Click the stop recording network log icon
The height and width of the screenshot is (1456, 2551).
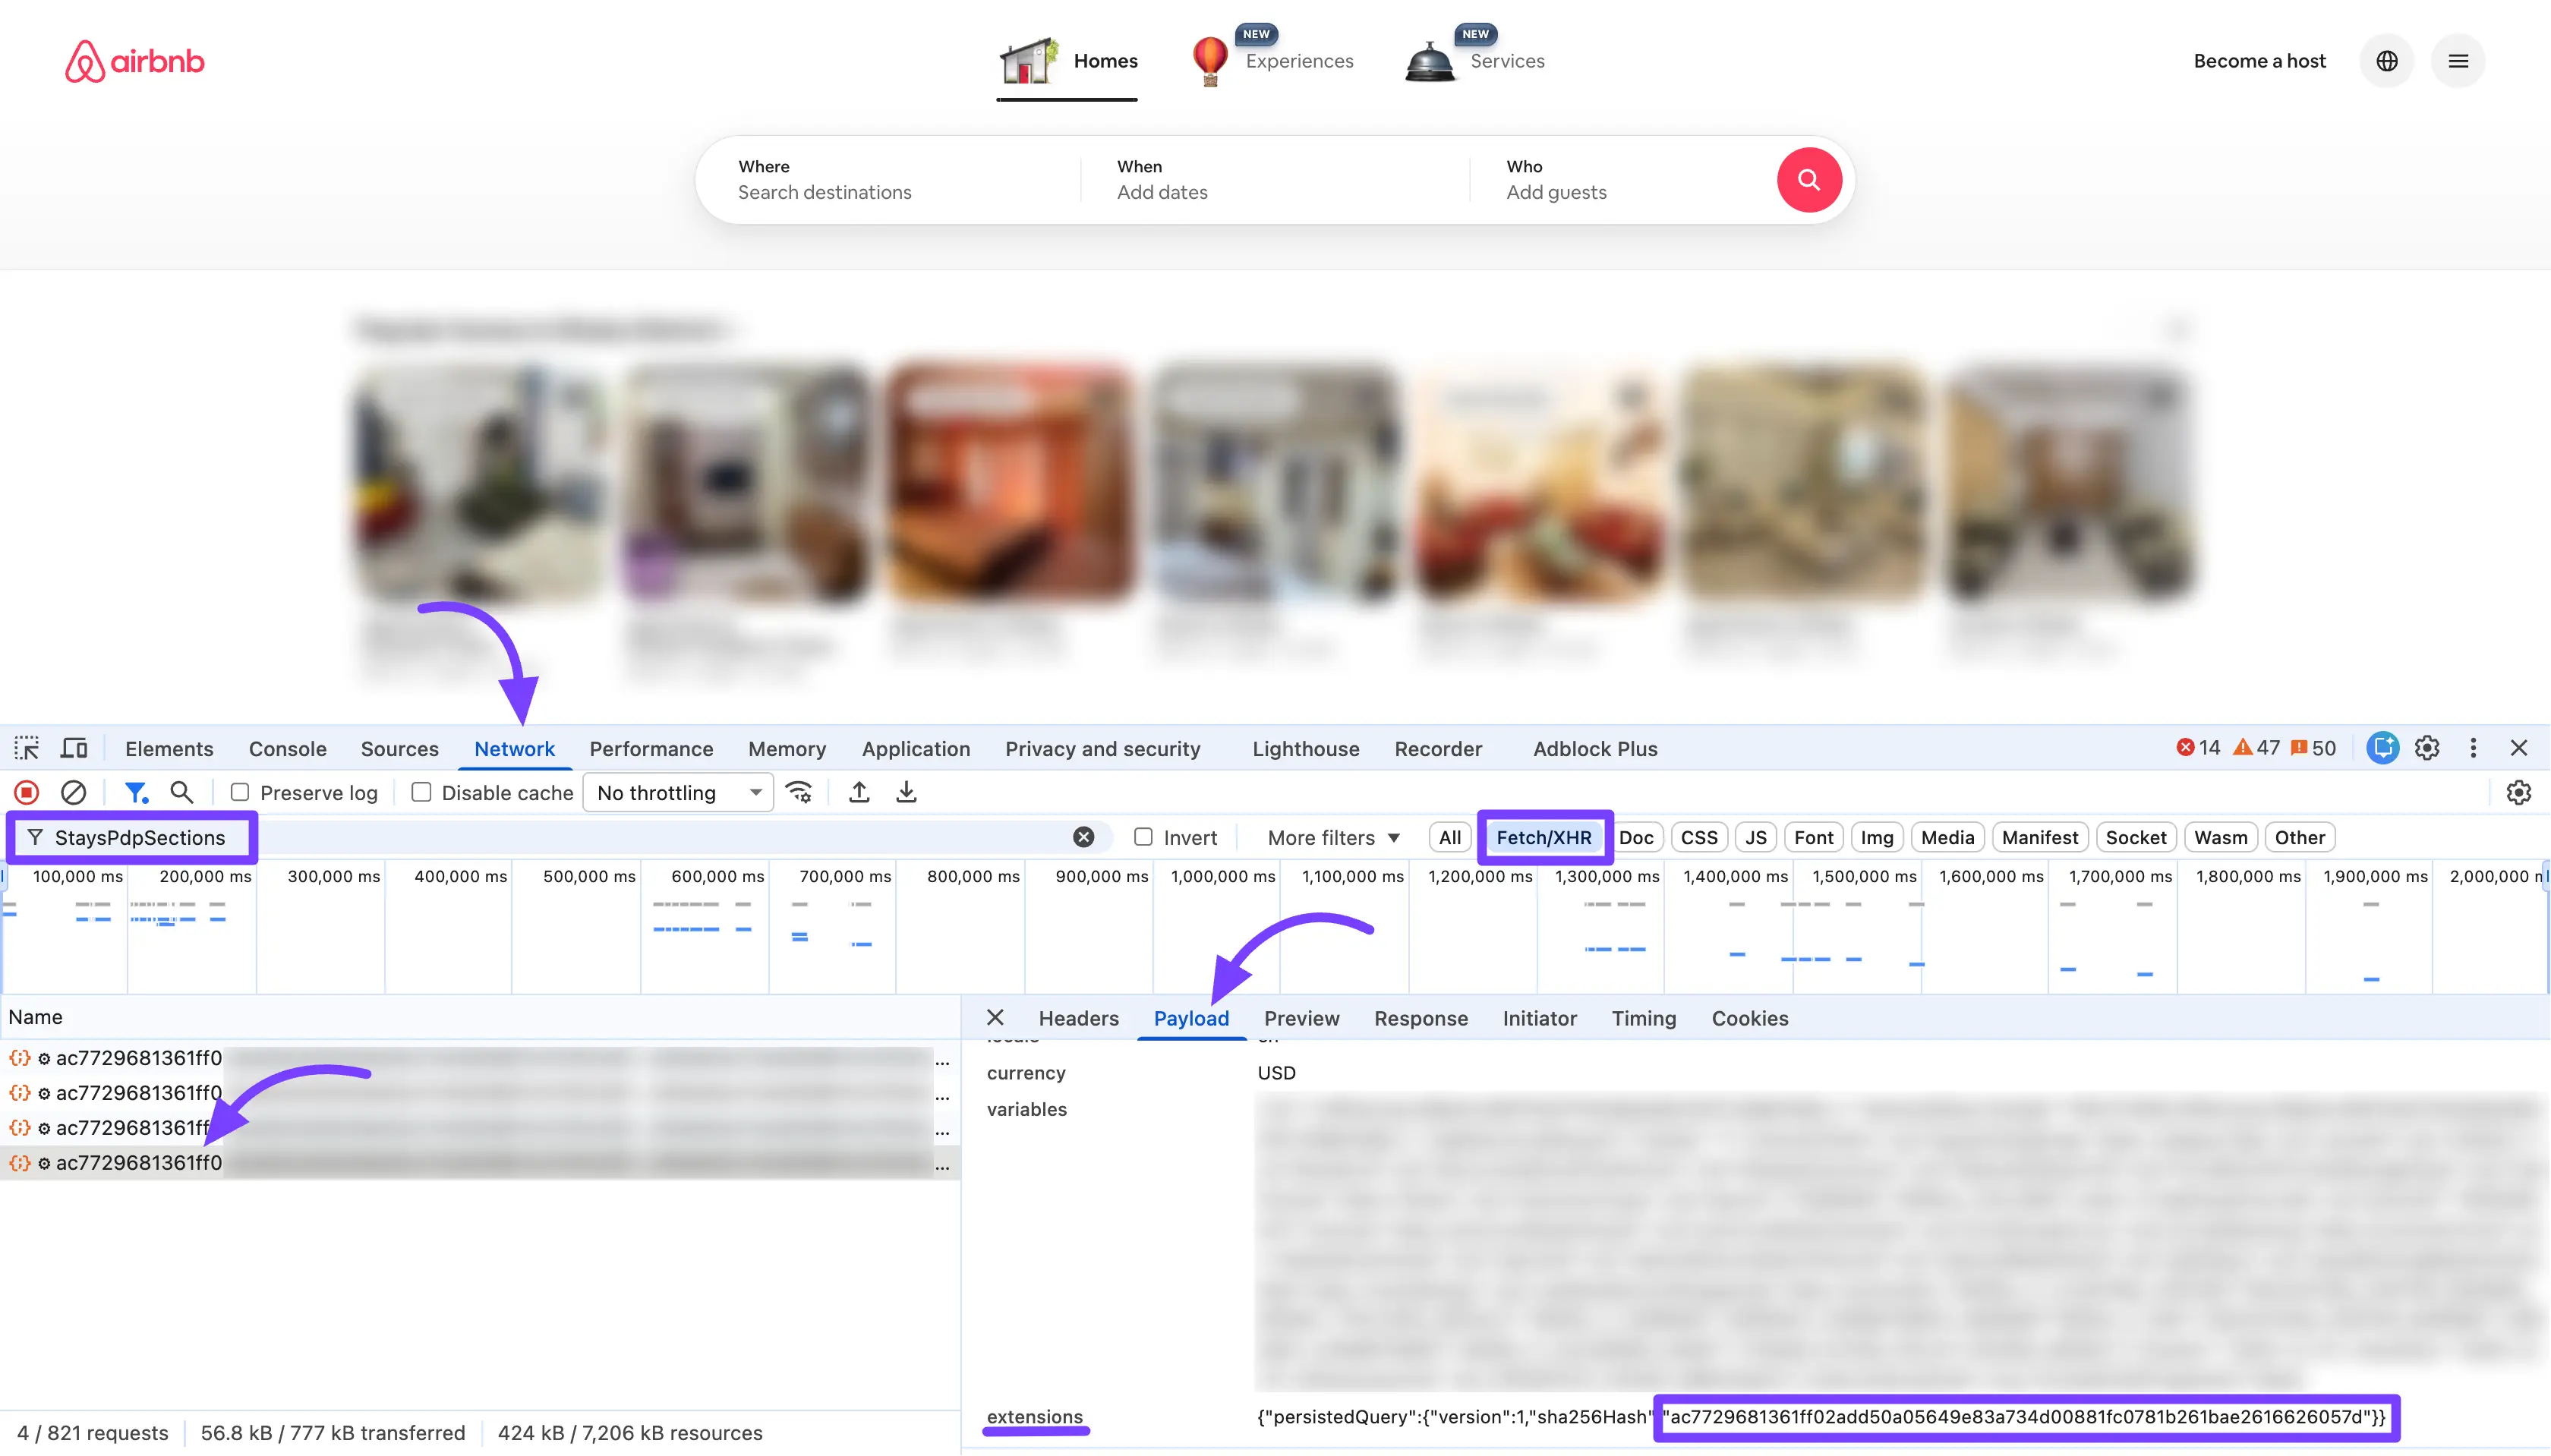tap(27, 793)
